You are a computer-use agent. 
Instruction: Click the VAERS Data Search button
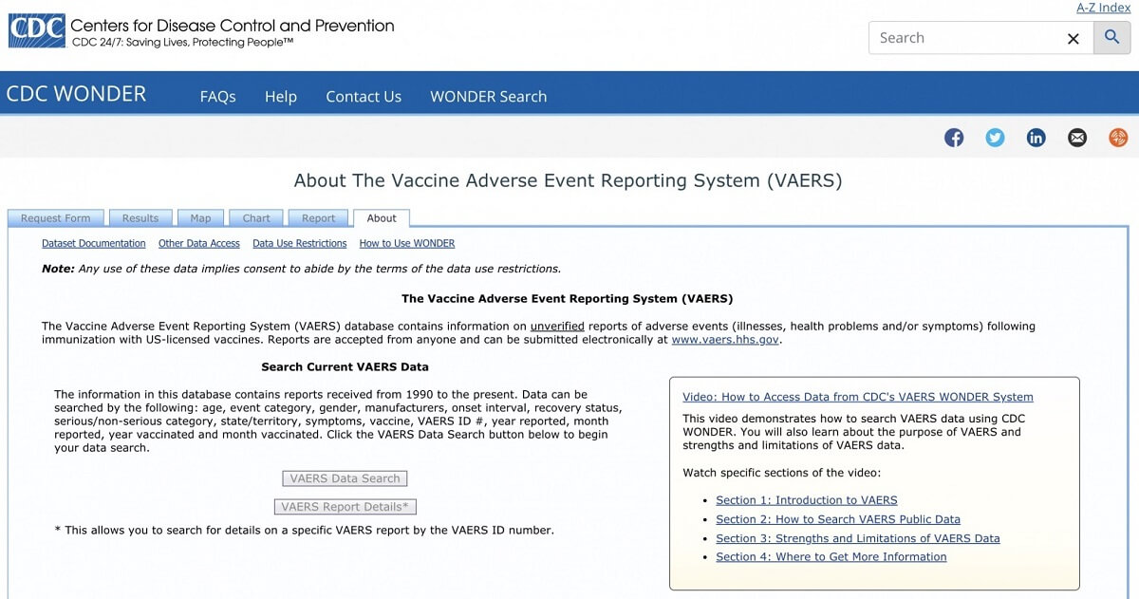click(x=345, y=478)
